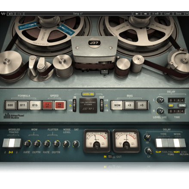Redo the last undone change

pyautogui.click(x=19, y=14)
